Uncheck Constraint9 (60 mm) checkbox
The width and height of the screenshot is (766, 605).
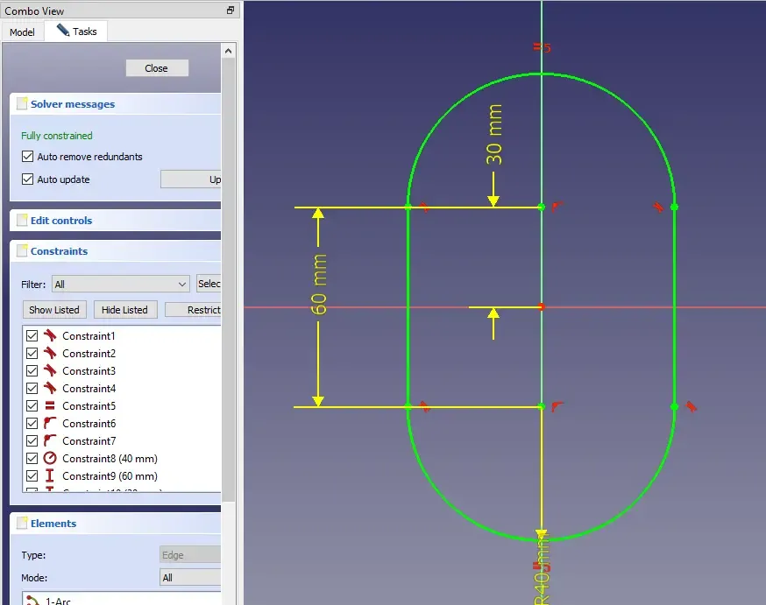(32, 475)
